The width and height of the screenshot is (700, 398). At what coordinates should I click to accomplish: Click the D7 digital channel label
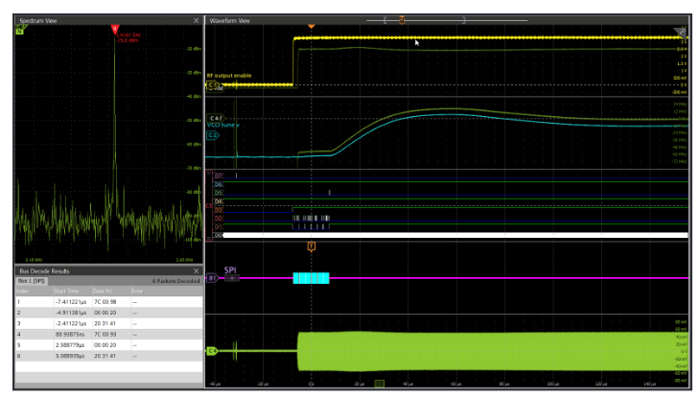point(219,176)
